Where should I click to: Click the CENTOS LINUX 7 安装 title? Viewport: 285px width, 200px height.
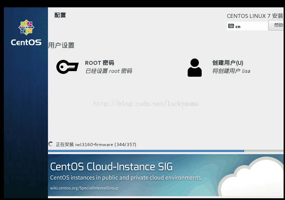255,16
